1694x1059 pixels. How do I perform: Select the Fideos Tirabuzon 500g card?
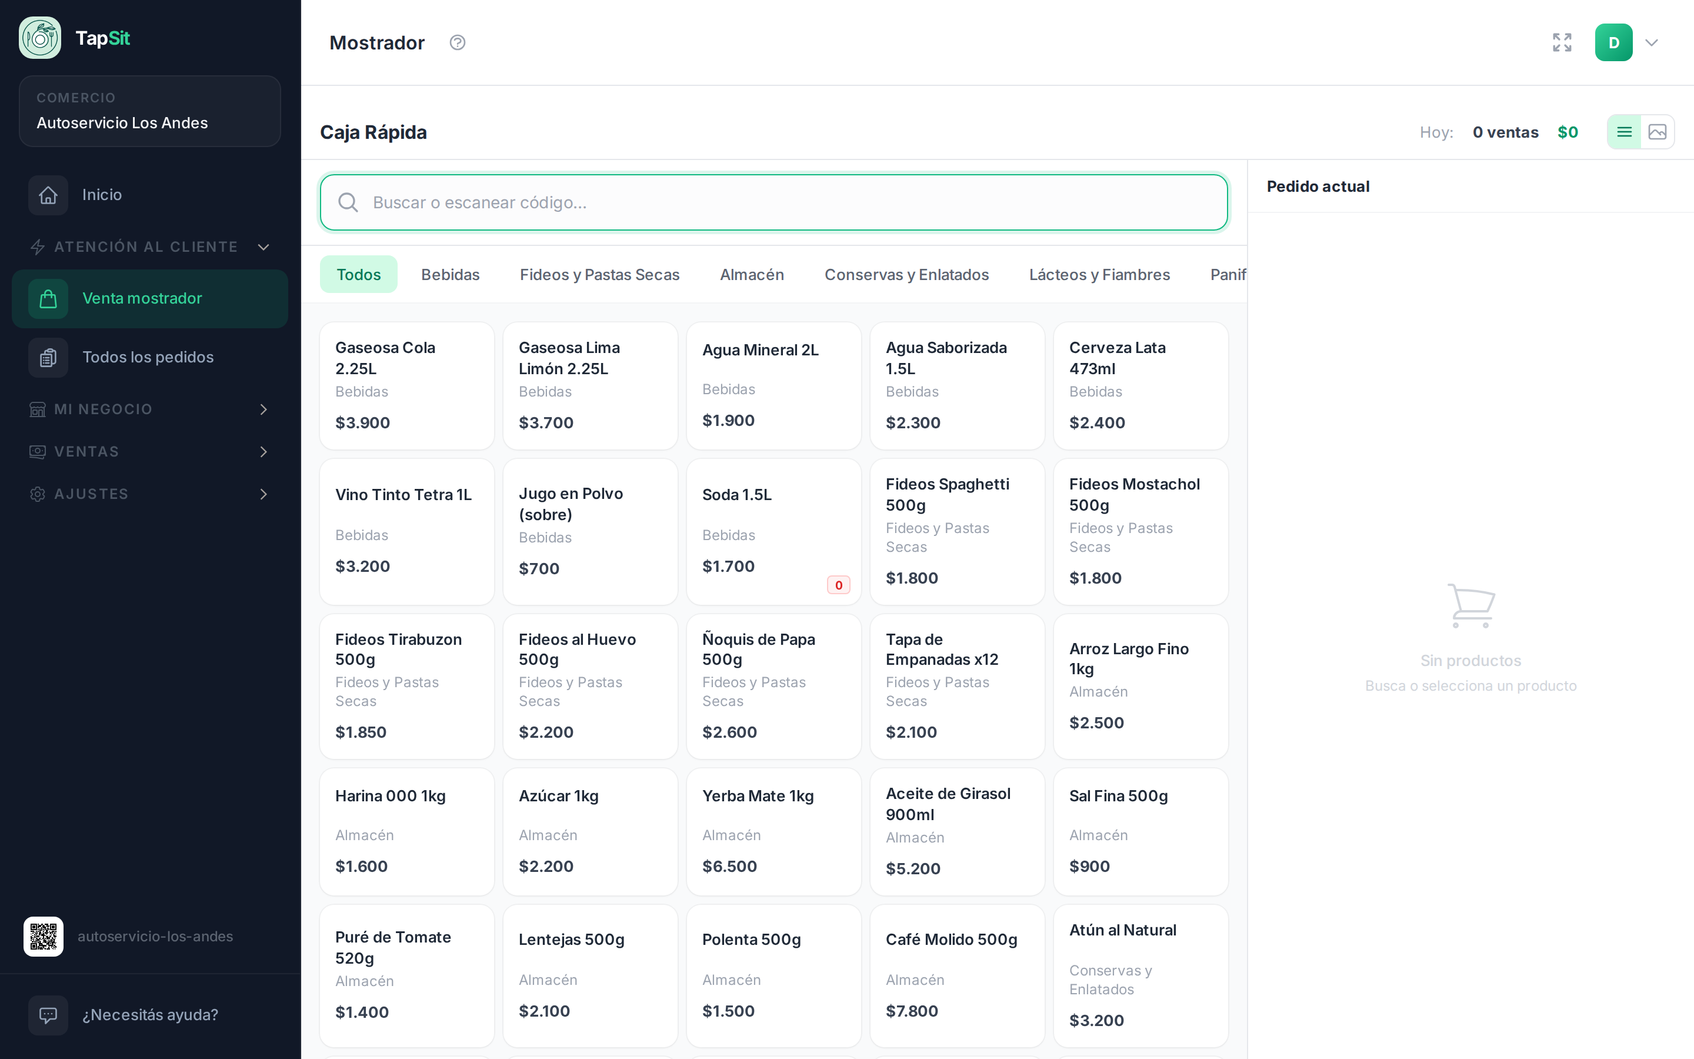tap(406, 687)
